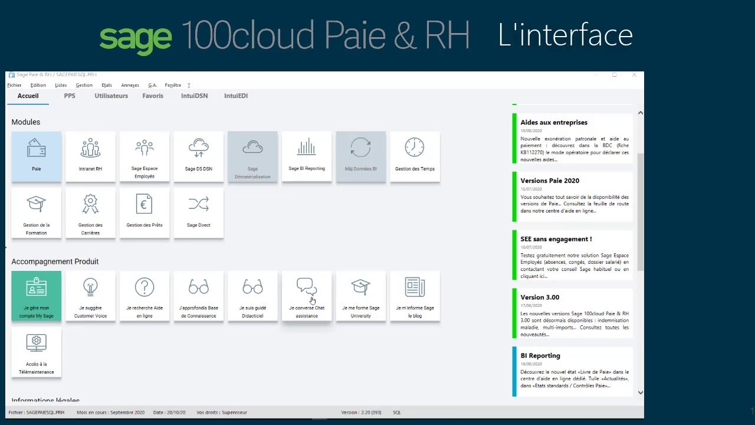Open the Etats menu
Screen dimensions: 755x425
pyautogui.click(x=106, y=85)
